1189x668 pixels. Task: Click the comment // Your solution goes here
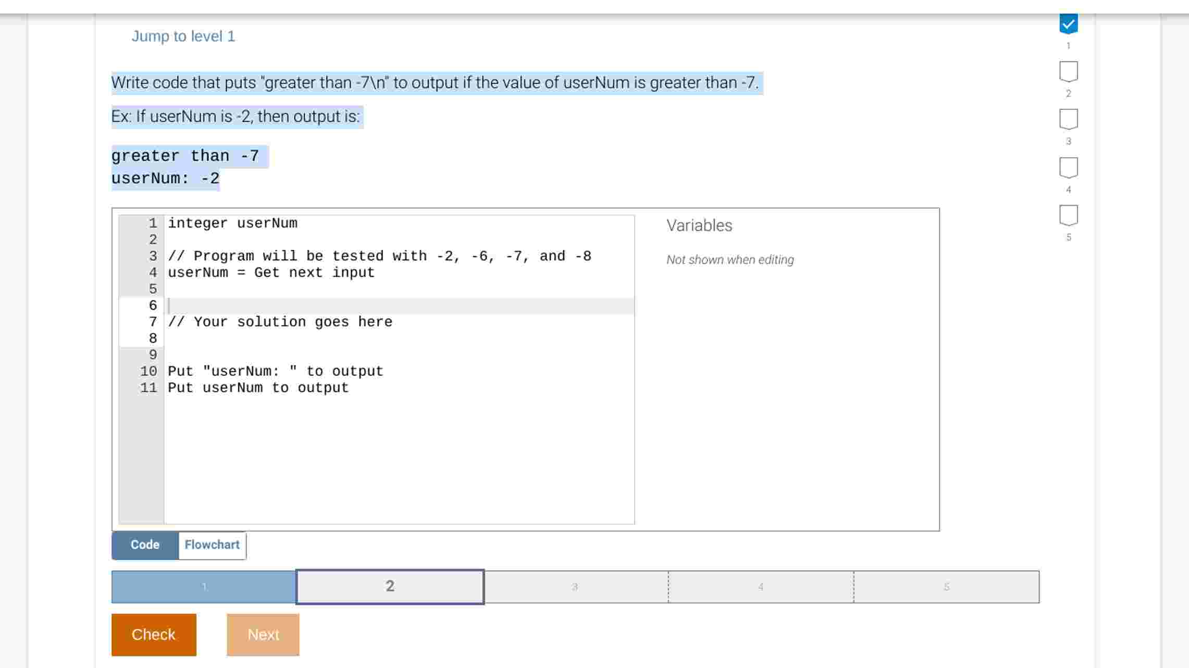[280, 321]
